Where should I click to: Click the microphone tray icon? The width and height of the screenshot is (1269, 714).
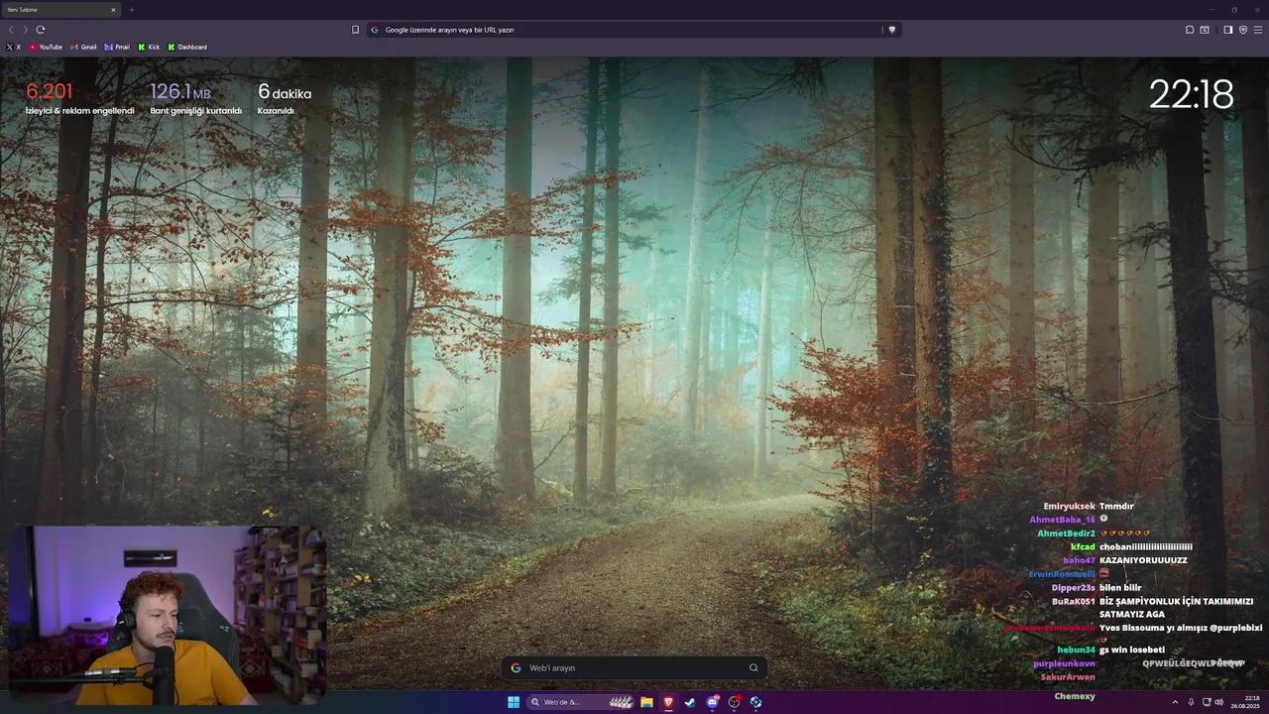(x=1191, y=702)
